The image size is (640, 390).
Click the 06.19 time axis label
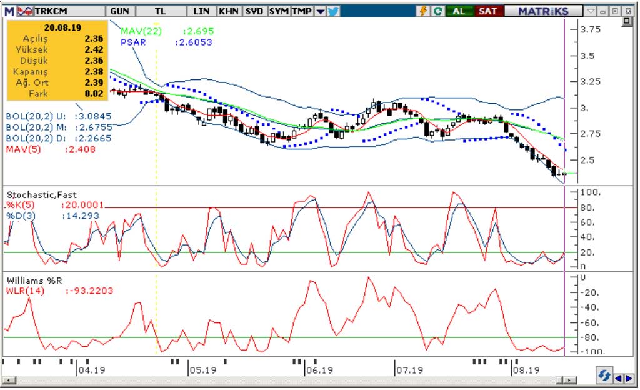click(x=319, y=370)
